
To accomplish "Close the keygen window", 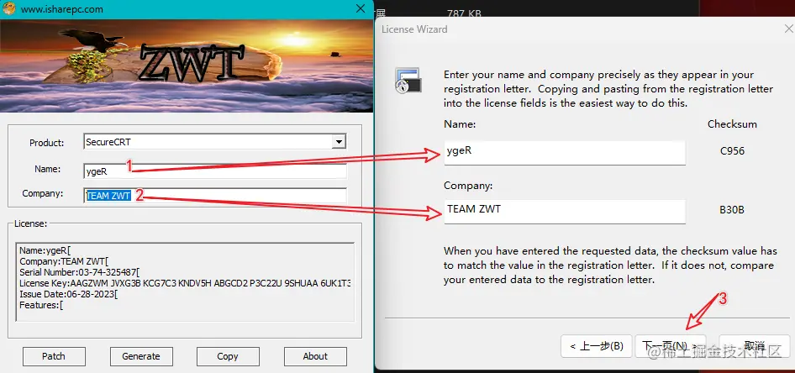I will coord(361,8).
